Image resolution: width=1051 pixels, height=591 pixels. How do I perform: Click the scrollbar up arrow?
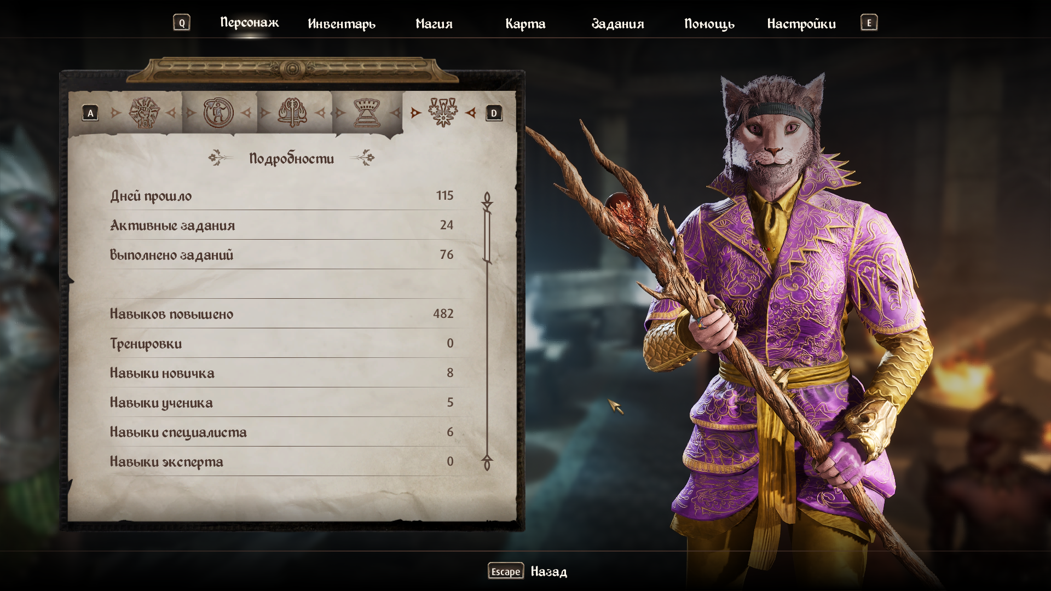pos(487,200)
